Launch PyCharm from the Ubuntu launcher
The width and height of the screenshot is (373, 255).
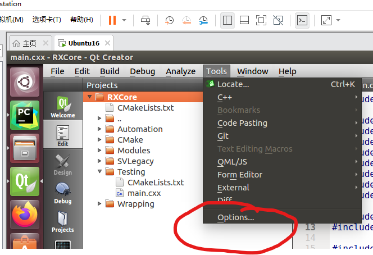point(25,115)
